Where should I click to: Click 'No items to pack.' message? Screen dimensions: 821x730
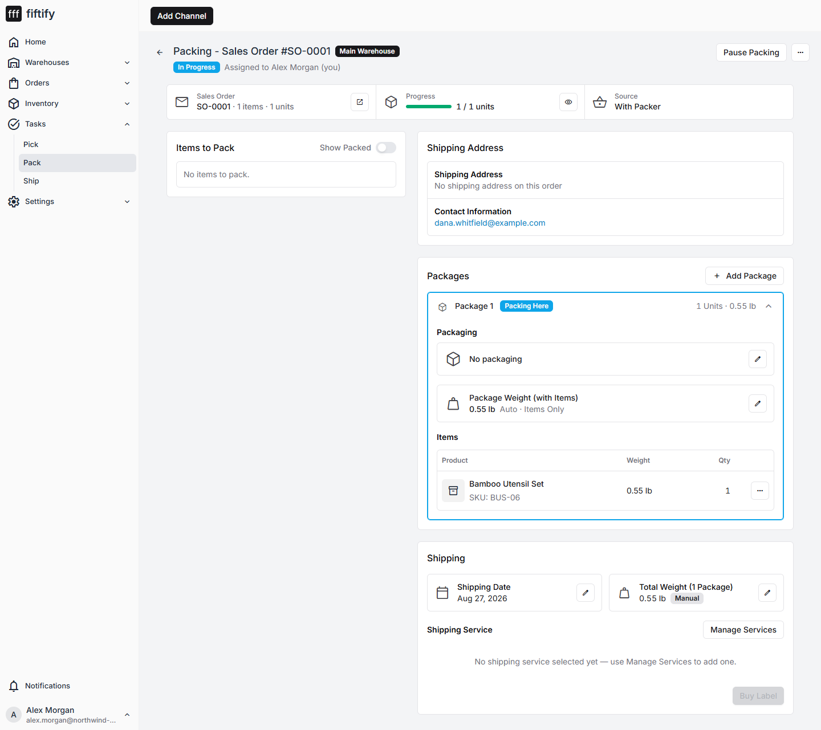click(x=217, y=174)
